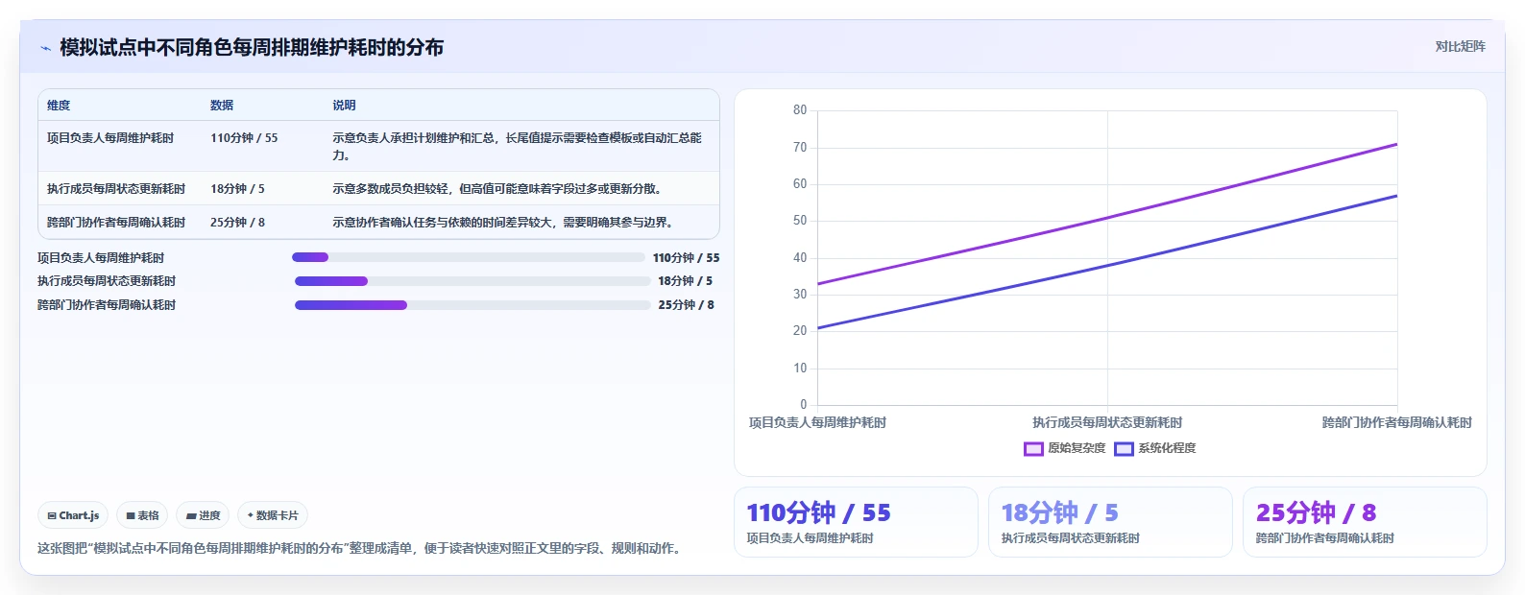1525x595 pixels.
Task: Click x-axis label 跨部门协作者每周确认耗时
Action: tap(1397, 423)
